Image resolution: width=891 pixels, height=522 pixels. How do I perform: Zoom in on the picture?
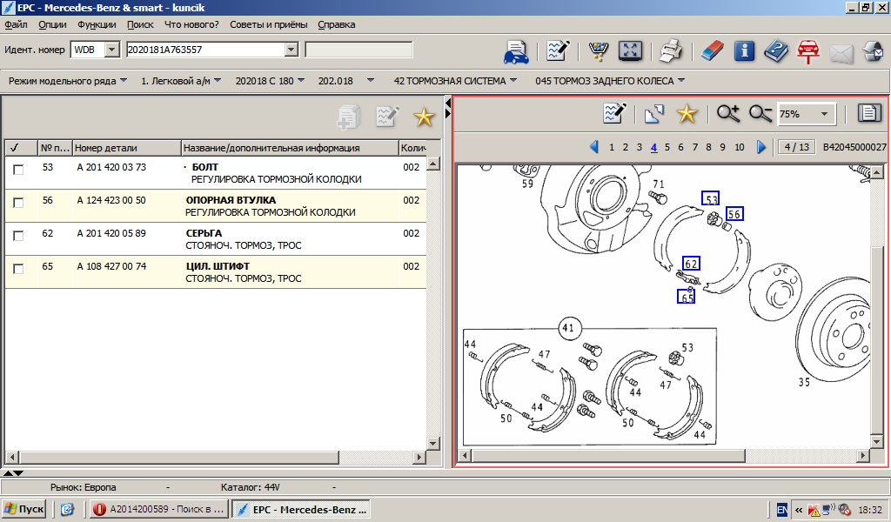[x=728, y=114]
